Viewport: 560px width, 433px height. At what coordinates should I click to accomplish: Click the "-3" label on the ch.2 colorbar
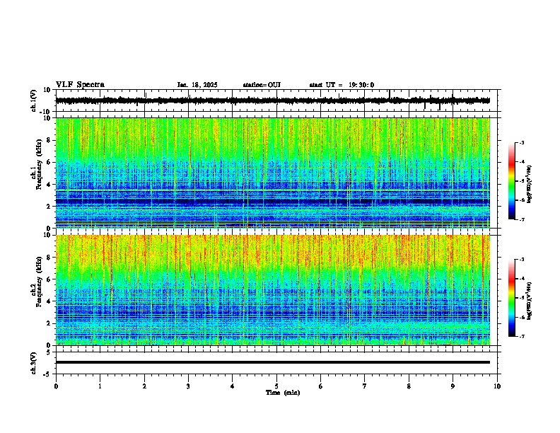(521, 259)
